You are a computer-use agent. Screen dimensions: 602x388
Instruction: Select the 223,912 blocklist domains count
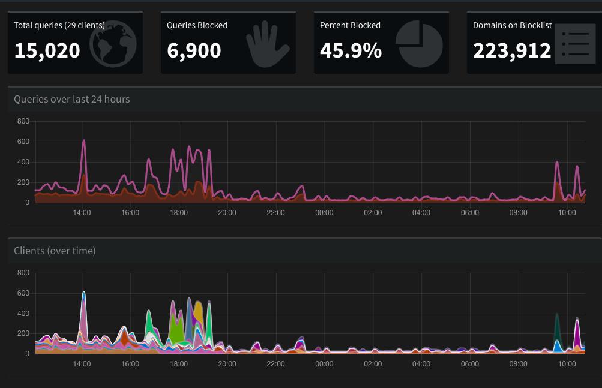pyautogui.click(x=512, y=50)
